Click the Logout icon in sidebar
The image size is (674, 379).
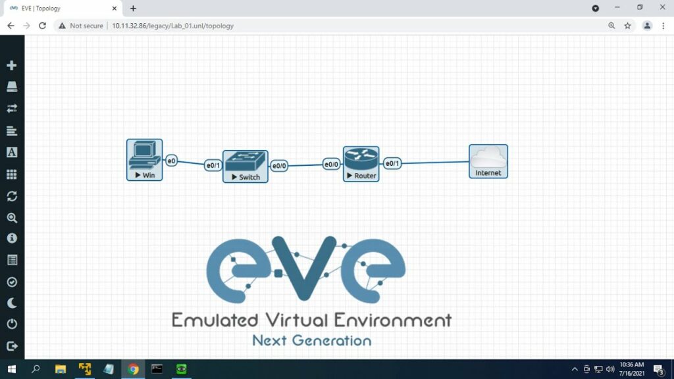[12, 346]
